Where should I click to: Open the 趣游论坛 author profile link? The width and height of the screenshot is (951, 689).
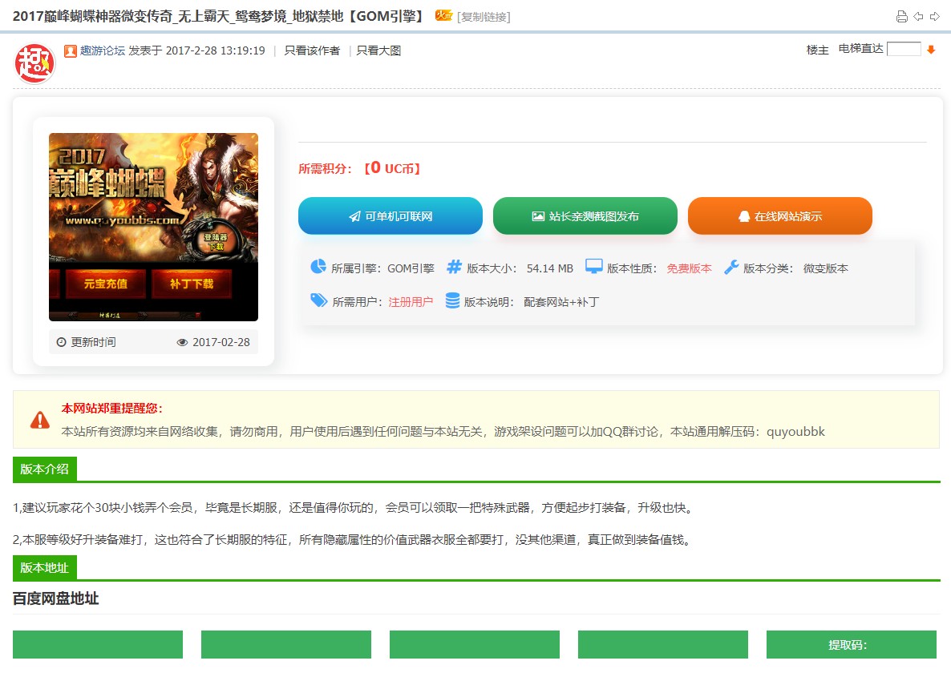point(102,50)
